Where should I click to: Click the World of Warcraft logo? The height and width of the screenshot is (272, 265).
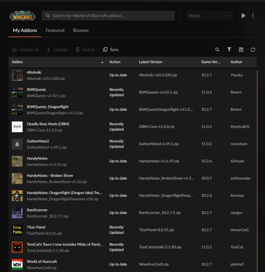tap(22, 16)
